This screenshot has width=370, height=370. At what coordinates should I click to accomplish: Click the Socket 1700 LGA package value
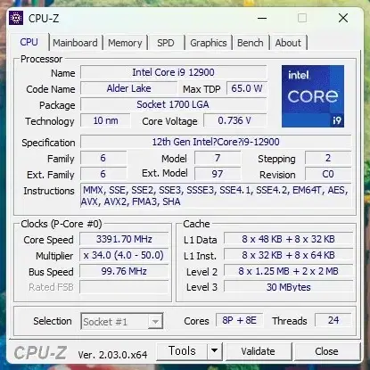(173, 104)
